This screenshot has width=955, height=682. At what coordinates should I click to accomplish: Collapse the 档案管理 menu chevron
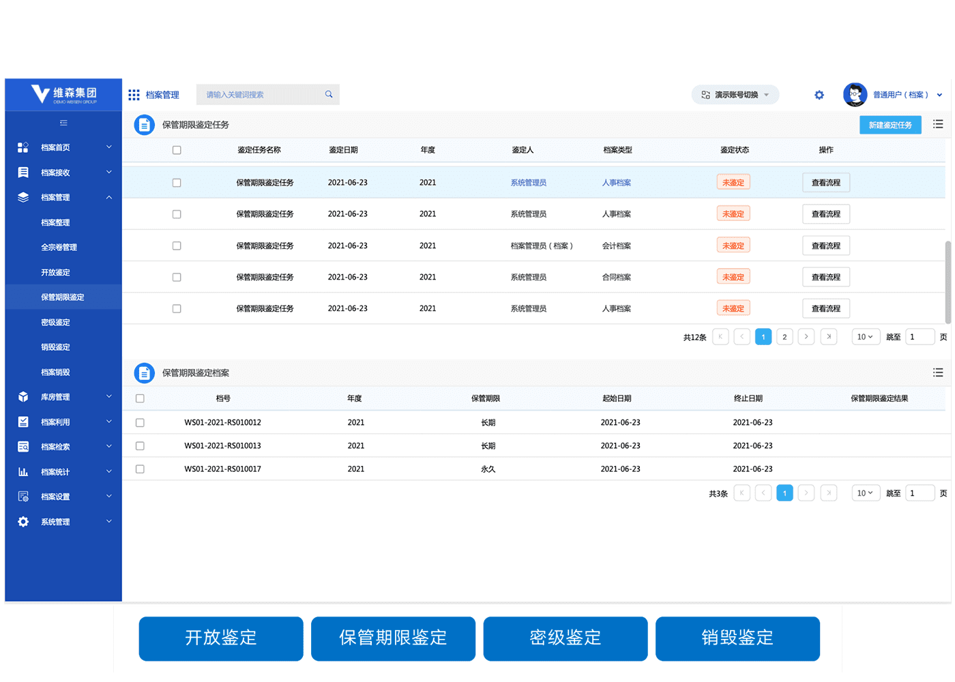[x=109, y=197]
